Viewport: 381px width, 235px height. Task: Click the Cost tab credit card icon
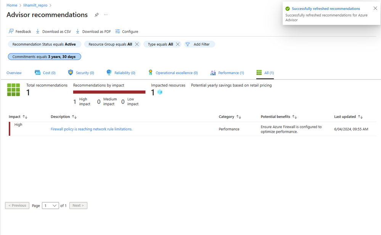coord(38,72)
